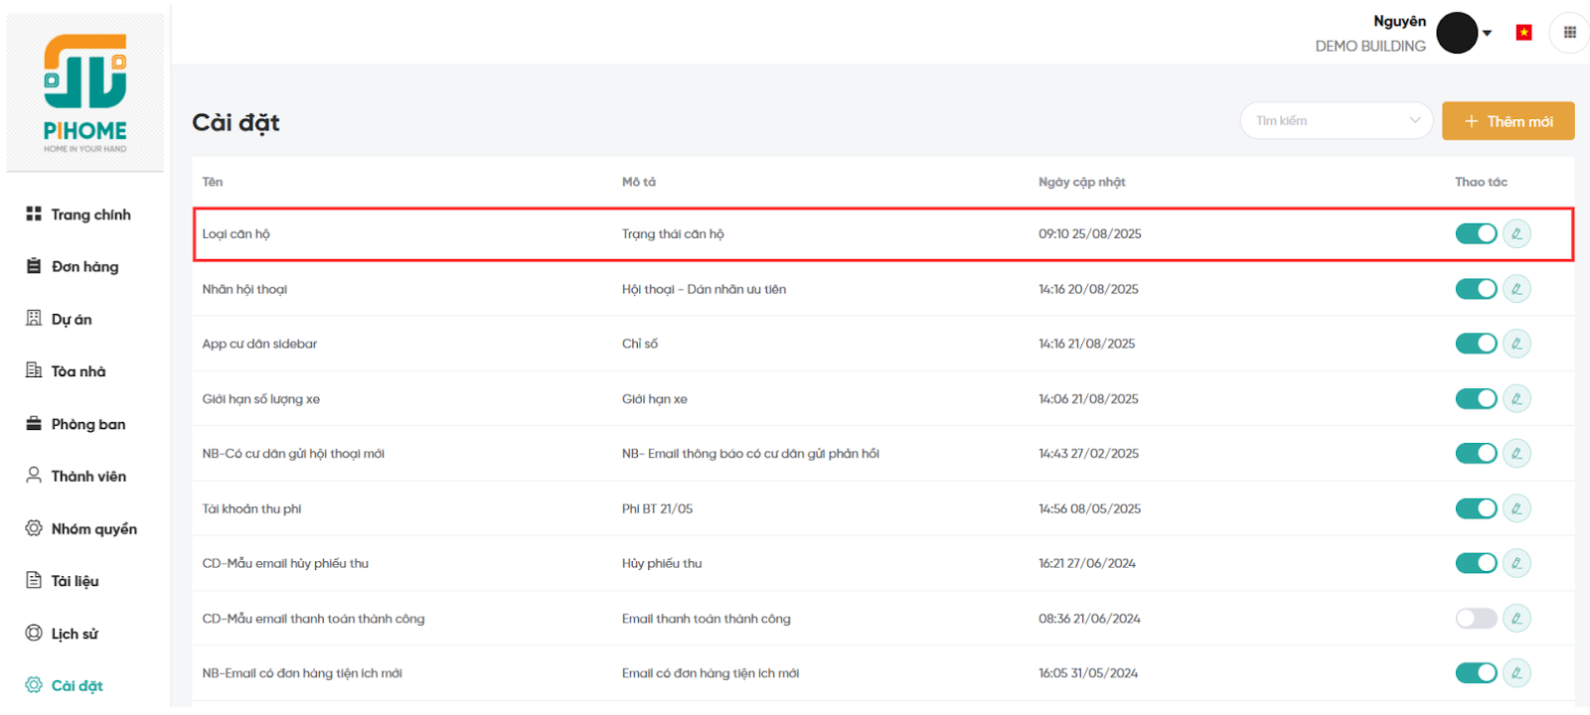Screen dimensions: 1590x715
Task: Edit the 'Loại căn hộ' setting
Action: (1516, 234)
